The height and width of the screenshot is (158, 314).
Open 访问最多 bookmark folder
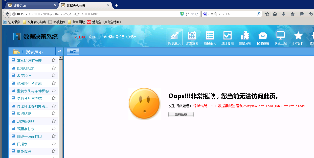click(x=12, y=22)
